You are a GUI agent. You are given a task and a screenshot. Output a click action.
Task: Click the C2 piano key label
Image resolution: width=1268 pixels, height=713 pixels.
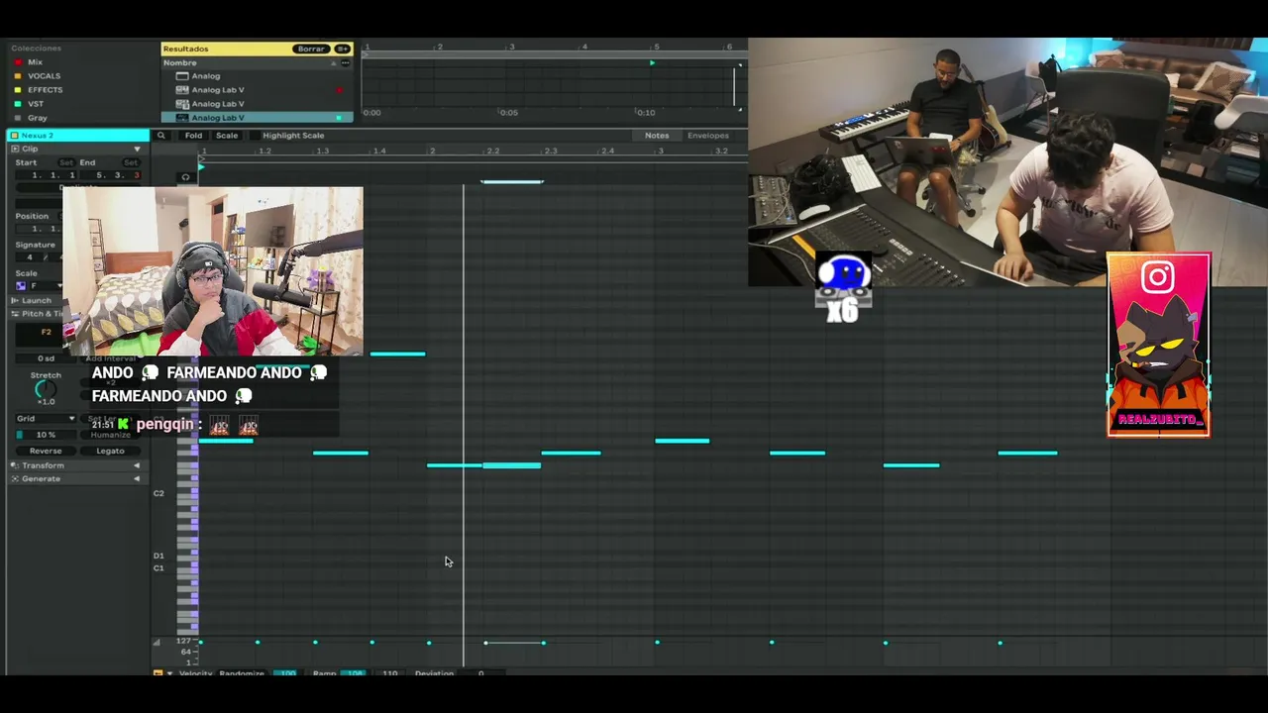(x=158, y=493)
